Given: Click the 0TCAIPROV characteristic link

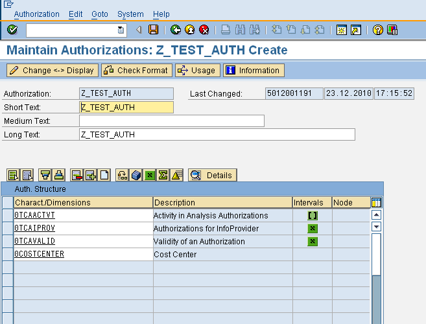Looking at the screenshot, I should coord(34,228).
